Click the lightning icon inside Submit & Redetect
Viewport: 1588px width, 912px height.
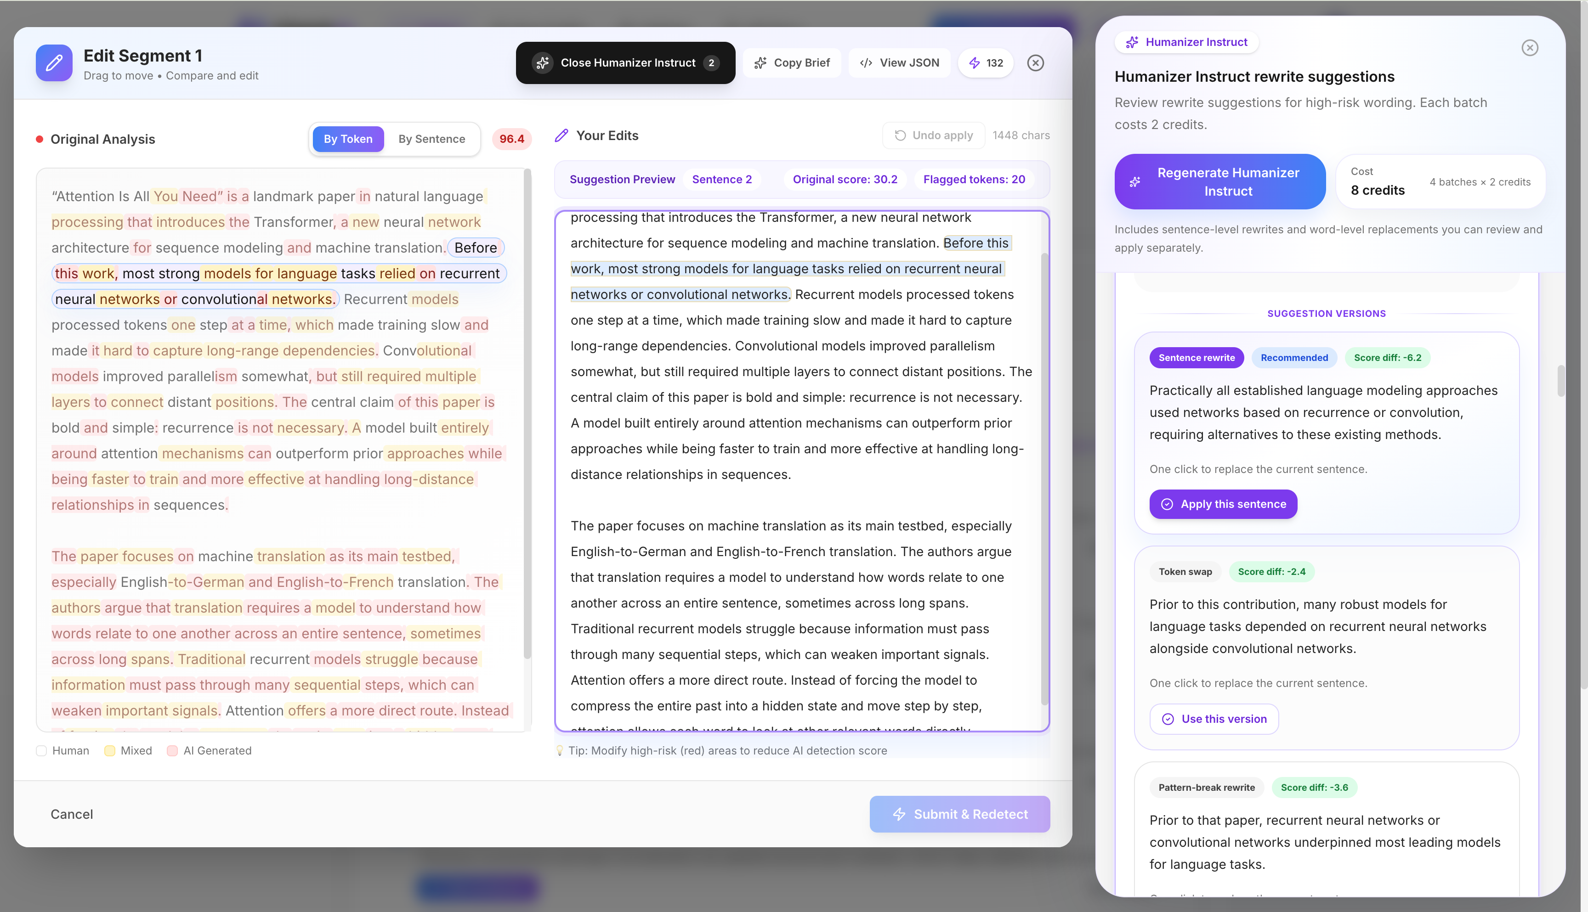pyautogui.click(x=899, y=814)
